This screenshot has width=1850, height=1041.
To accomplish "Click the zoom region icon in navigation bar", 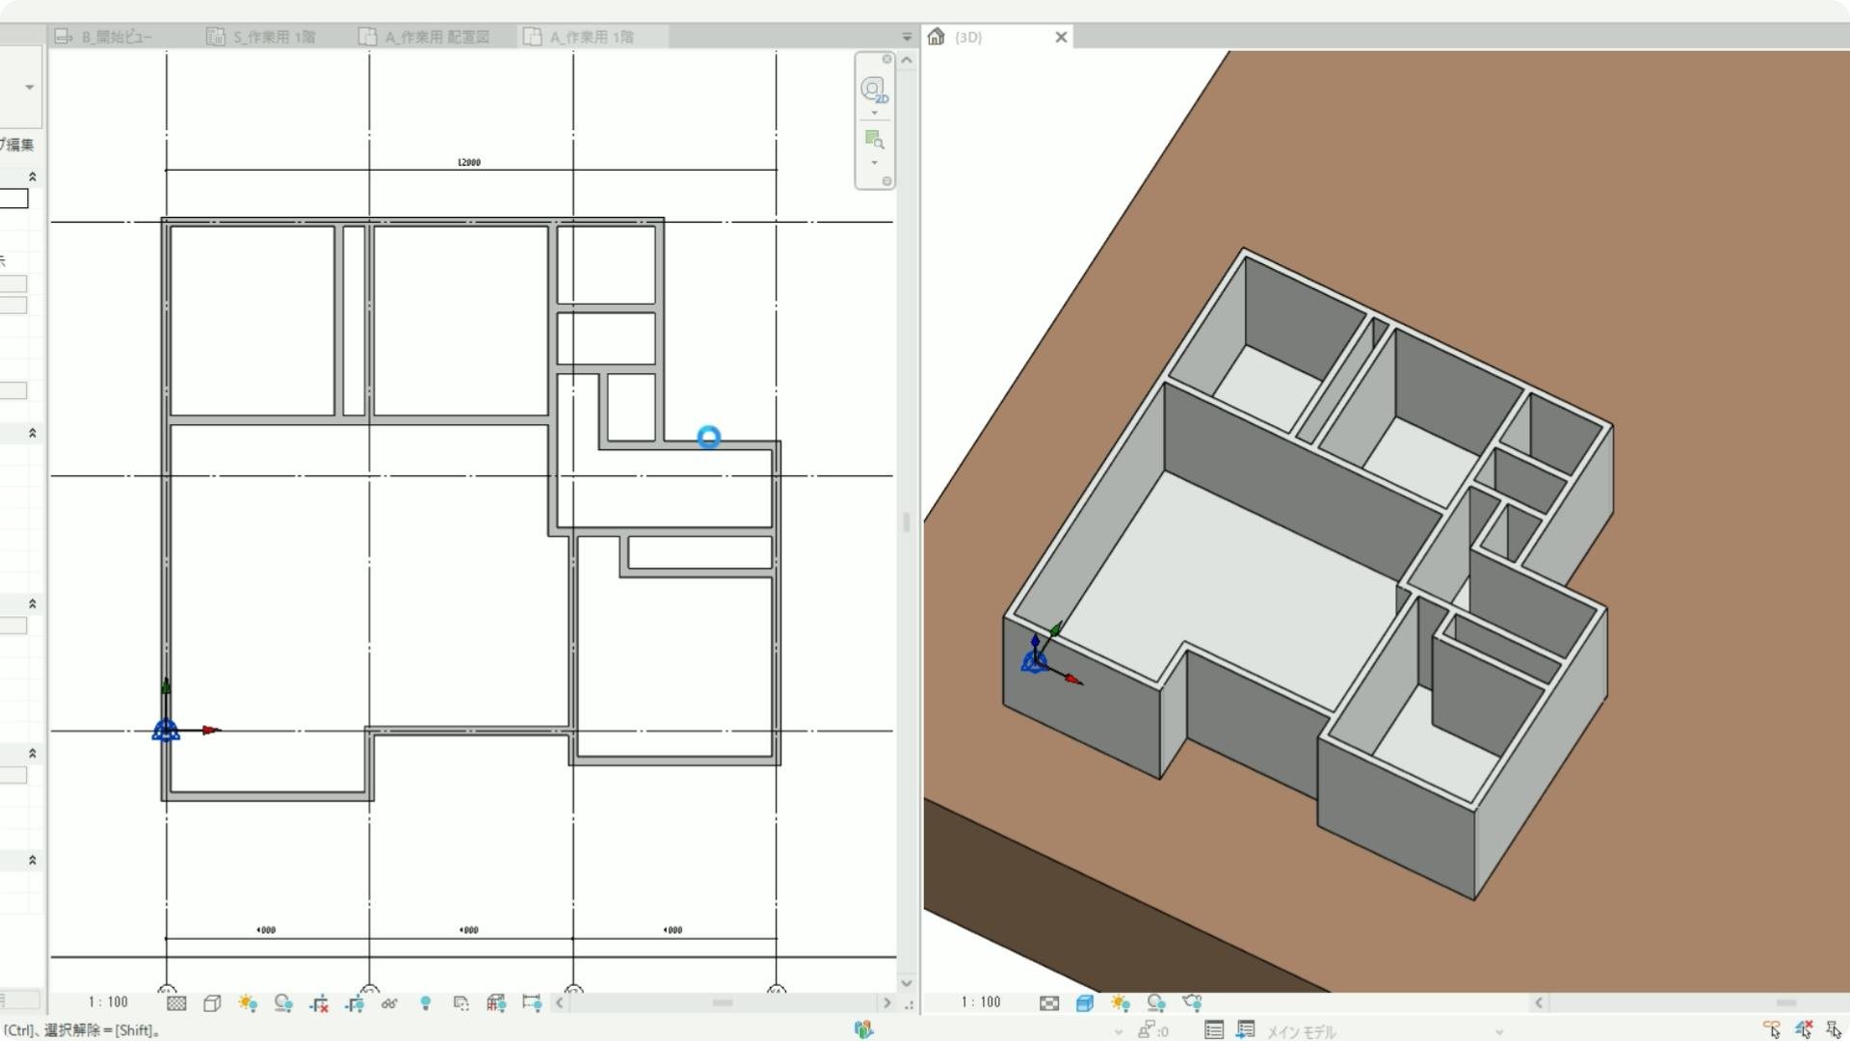I will tap(873, 140).
